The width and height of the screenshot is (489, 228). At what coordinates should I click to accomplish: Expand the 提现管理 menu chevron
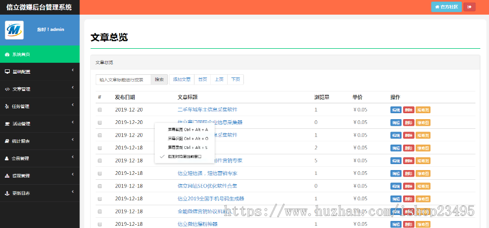pyautogui.click(x=73, y=174)
